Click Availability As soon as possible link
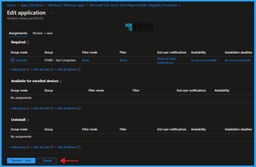The height and width of the screenshot is (167, 256). tap(204, 60)
